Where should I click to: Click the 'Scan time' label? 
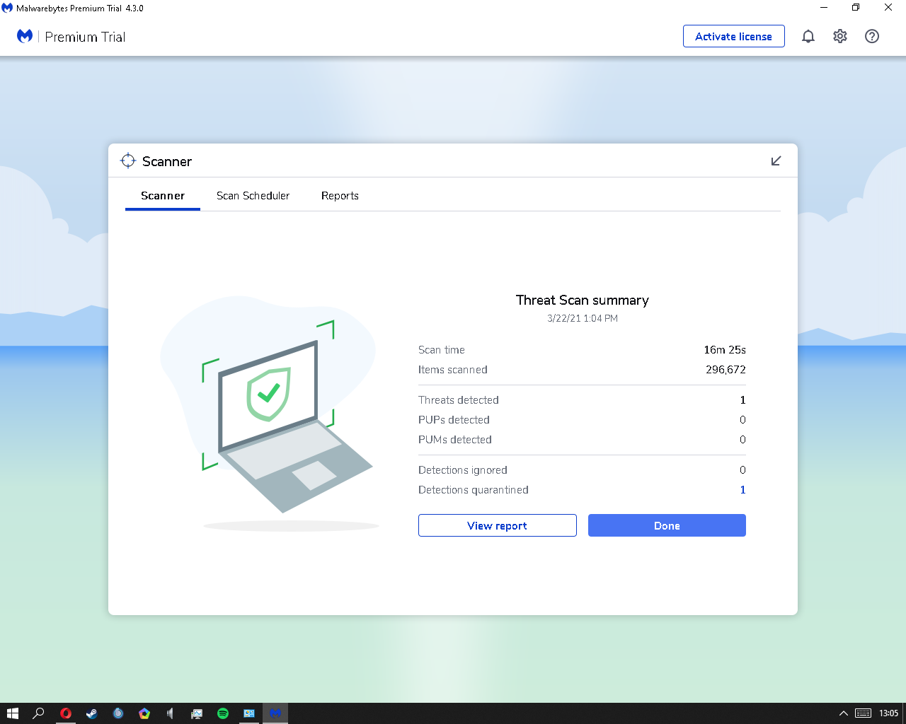442,350
